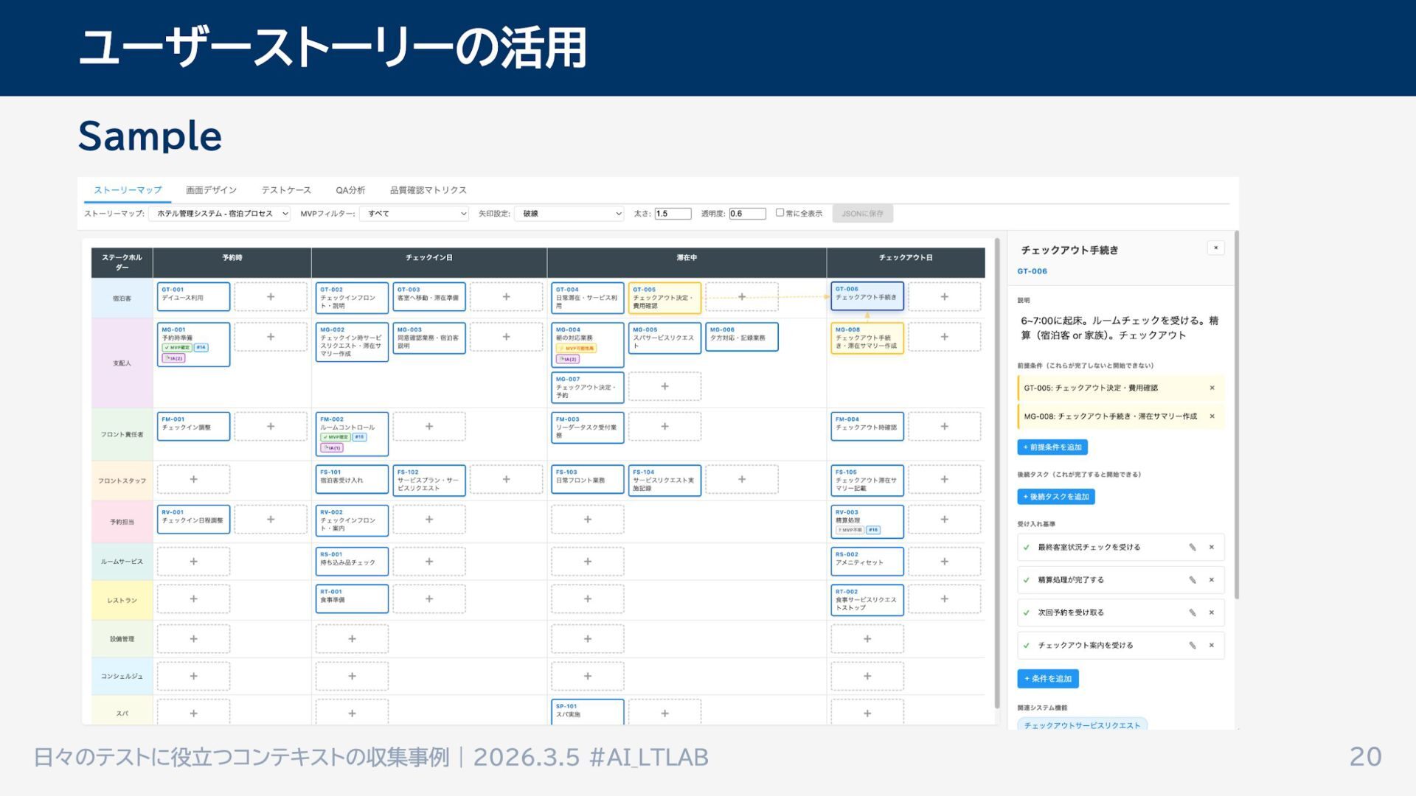Add a story card in 設備管理 予約時 cell
The height and width of the screenshot is (796, 1416).
(193, 639)
